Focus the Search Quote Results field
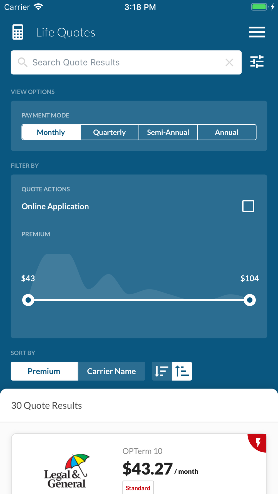The height and width of the screenshot is (494, 278). coord(125,63)
